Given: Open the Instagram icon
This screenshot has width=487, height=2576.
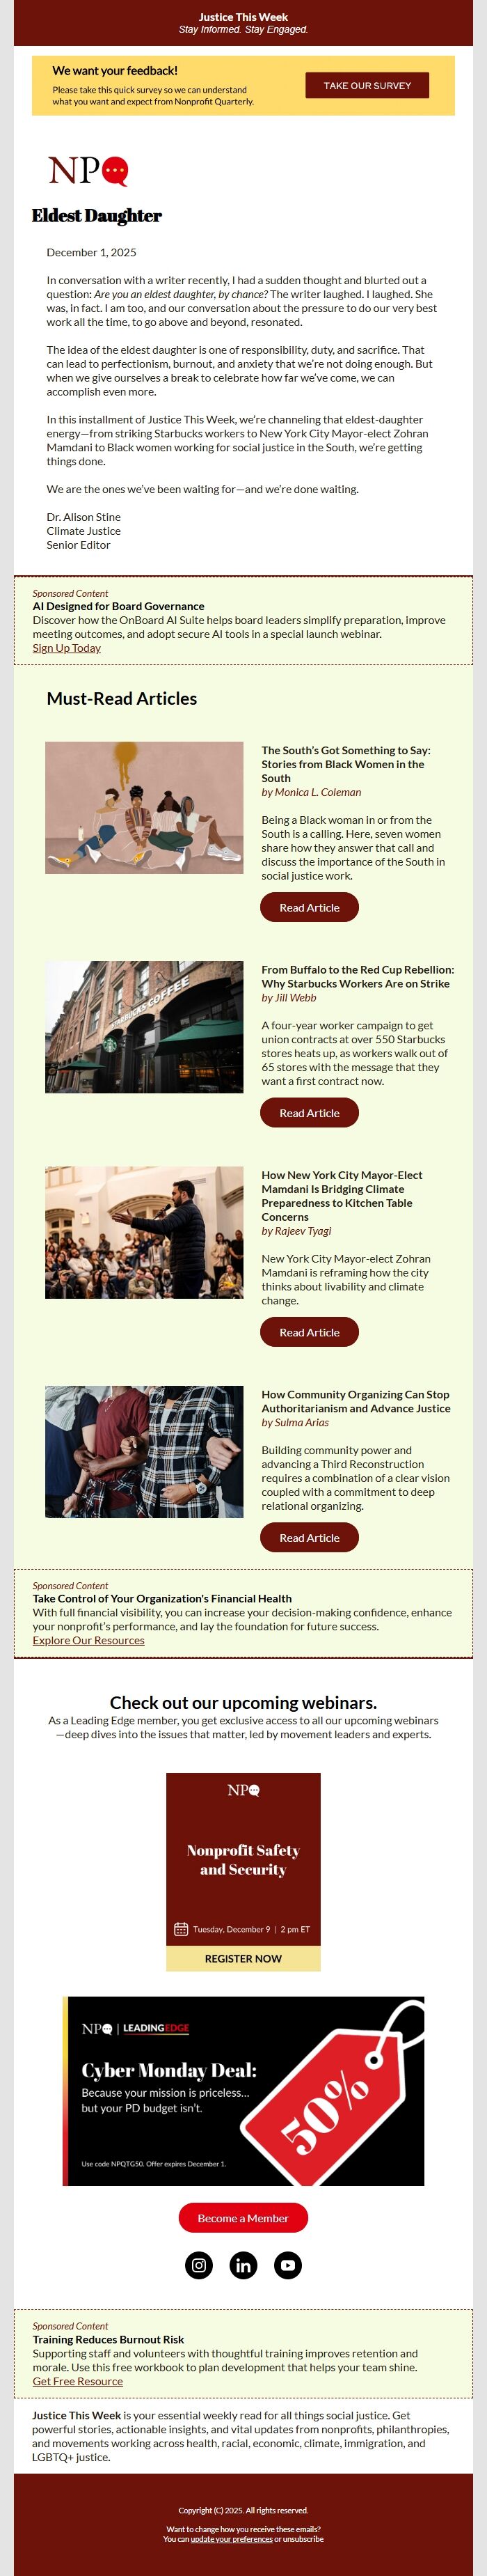Looking at the screenshot, I should (199, 2265).
